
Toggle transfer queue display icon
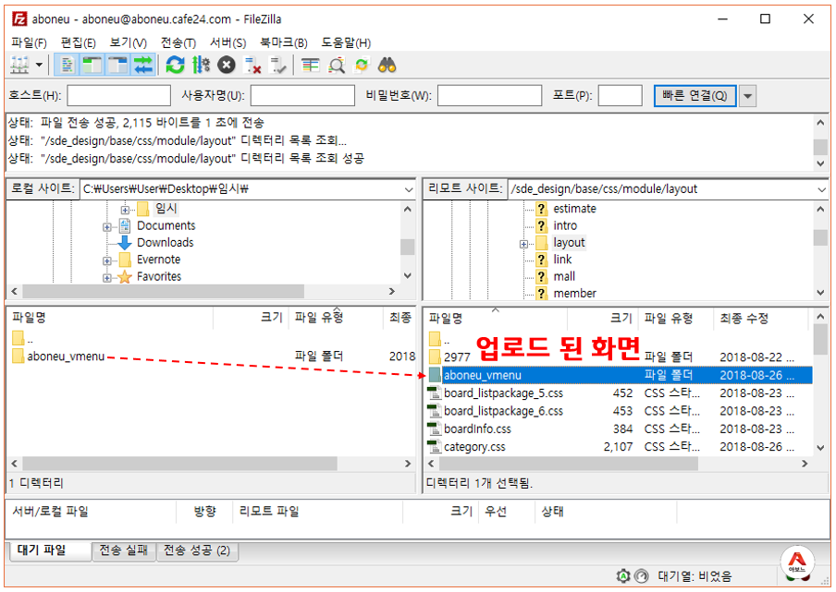coord(143,66)
